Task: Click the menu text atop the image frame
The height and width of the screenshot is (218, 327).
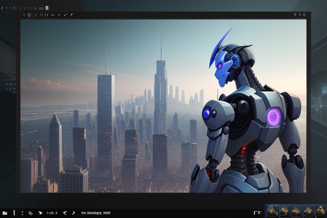Action: 48,15
